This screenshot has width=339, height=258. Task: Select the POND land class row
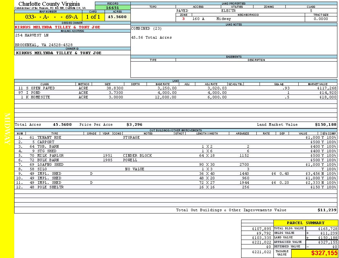point(36,93)
